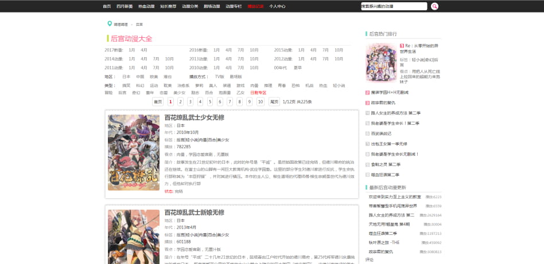Choose TV版 playback format filter
This screenshot has width=544, height=264.
click(x=220, y=77)
